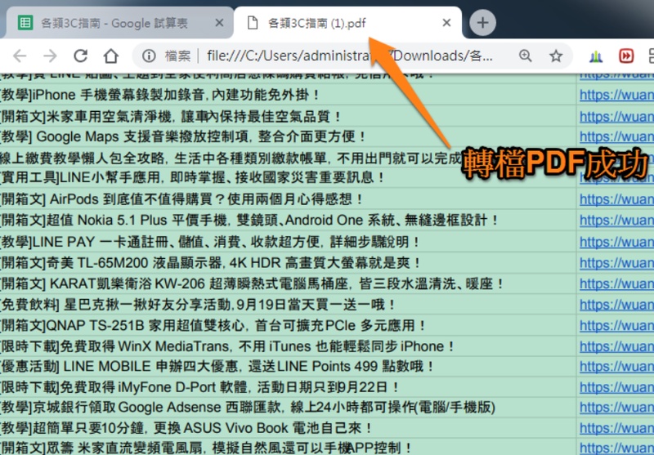Image resolution: width=654 pixels, height=455 pixels.
Task: Click the file URL address field
Action: [x=350, y=56]
